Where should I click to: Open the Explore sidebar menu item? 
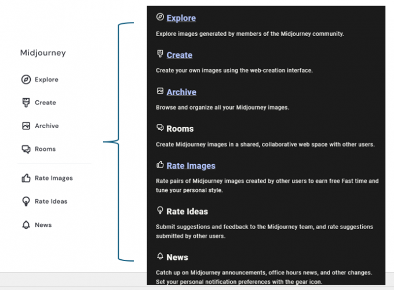46,79
